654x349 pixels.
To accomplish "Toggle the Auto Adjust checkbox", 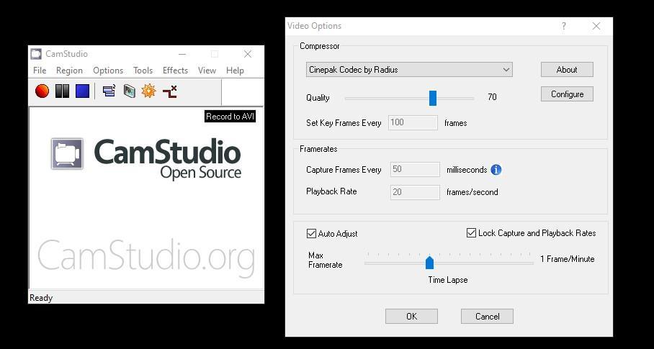I will coord(311,234).
